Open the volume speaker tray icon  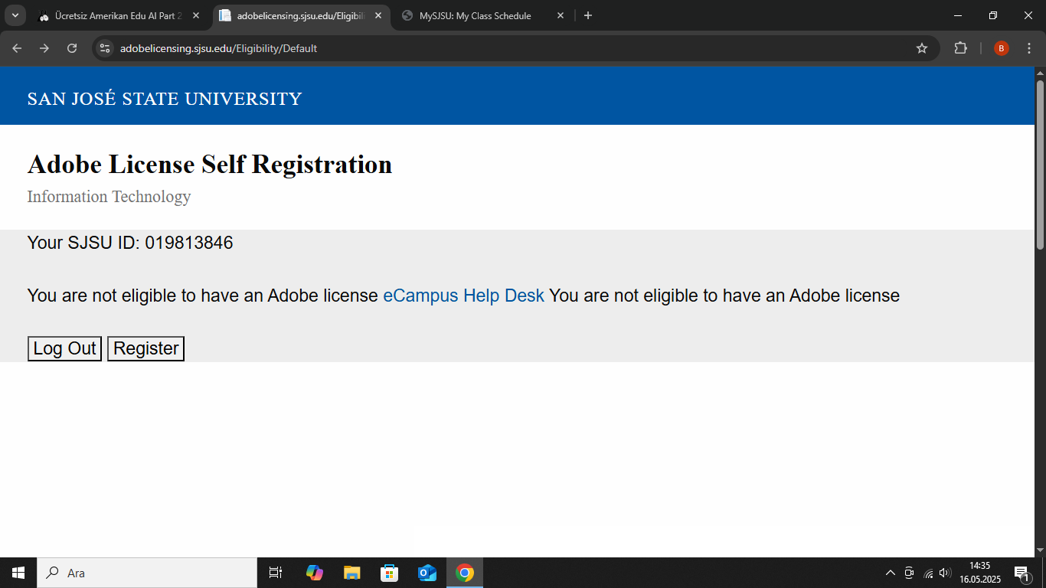click(x=945, y=573)
